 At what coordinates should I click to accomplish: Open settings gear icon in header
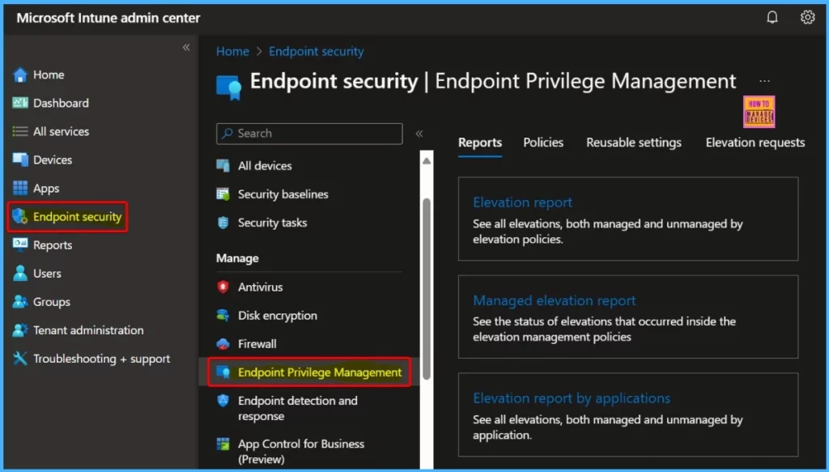click(807, 18)
